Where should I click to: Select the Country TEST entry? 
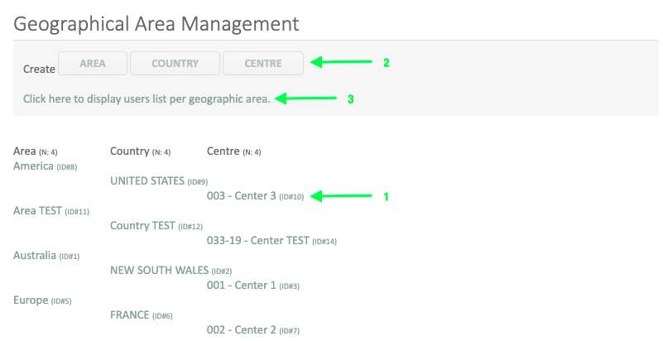[142, 226]
